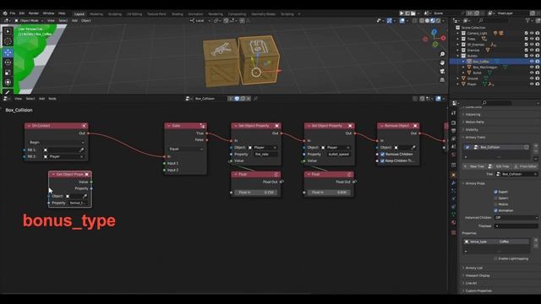
Task: Open the Object properties orange square tab
Action: click(x=453, y=175)
